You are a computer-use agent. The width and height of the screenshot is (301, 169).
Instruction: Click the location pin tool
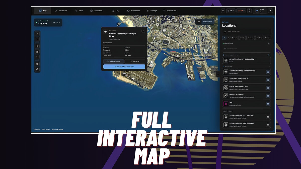click(x=37, y=69)
